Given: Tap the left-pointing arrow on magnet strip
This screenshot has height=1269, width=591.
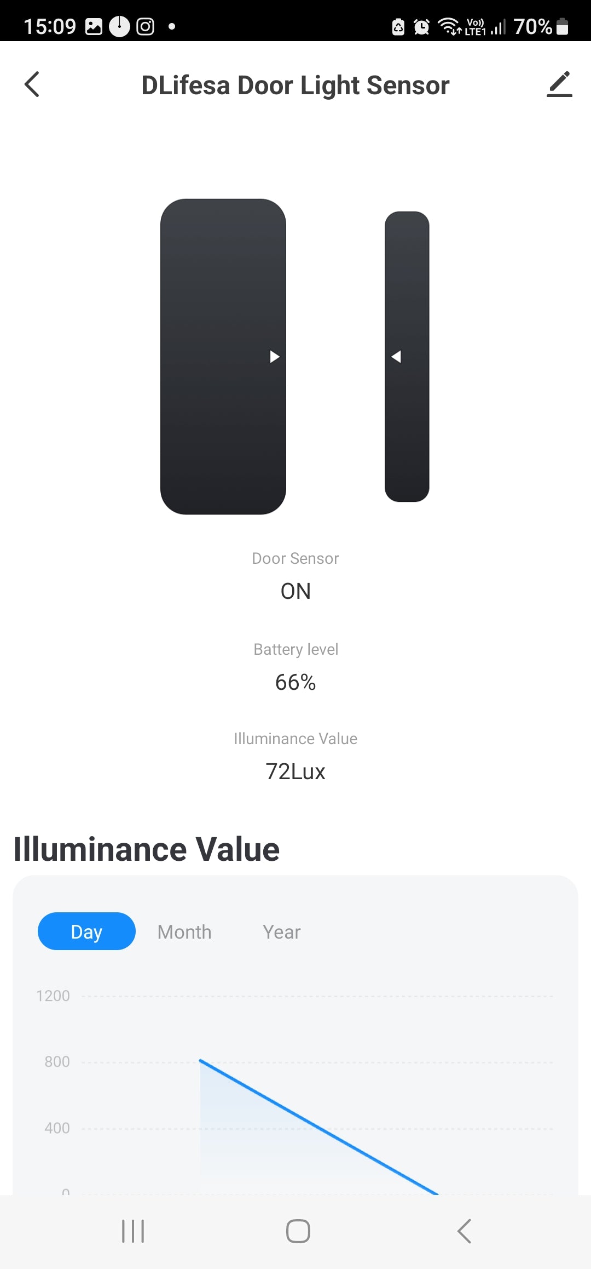Looking at the screenshot, I should click(396, 357).
